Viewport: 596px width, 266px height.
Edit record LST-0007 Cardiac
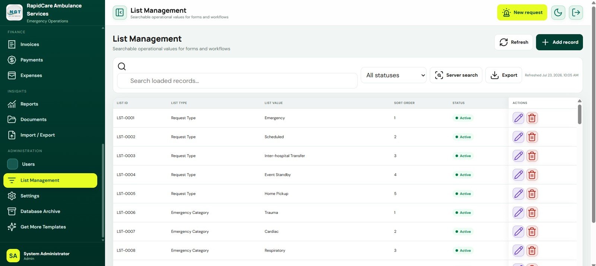pos(519,232)
